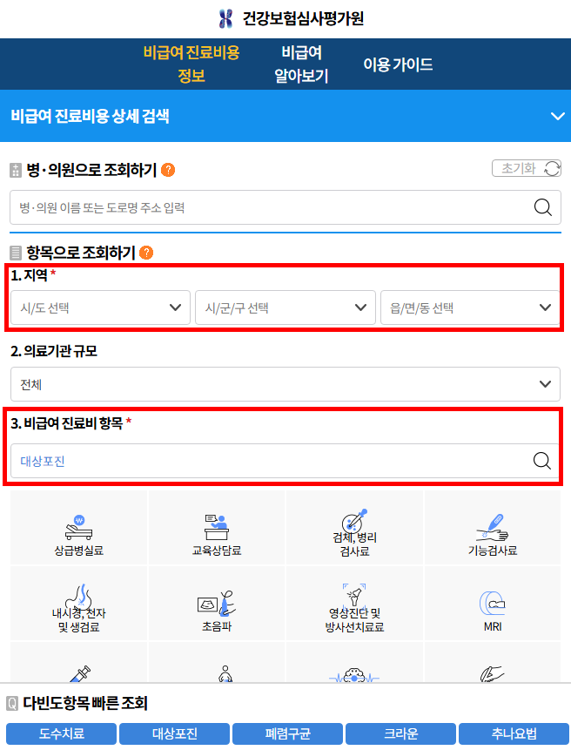Open the 비급여 알아보기 tab
This screenshot has height=750, width=571.
[x=301, y=64]
